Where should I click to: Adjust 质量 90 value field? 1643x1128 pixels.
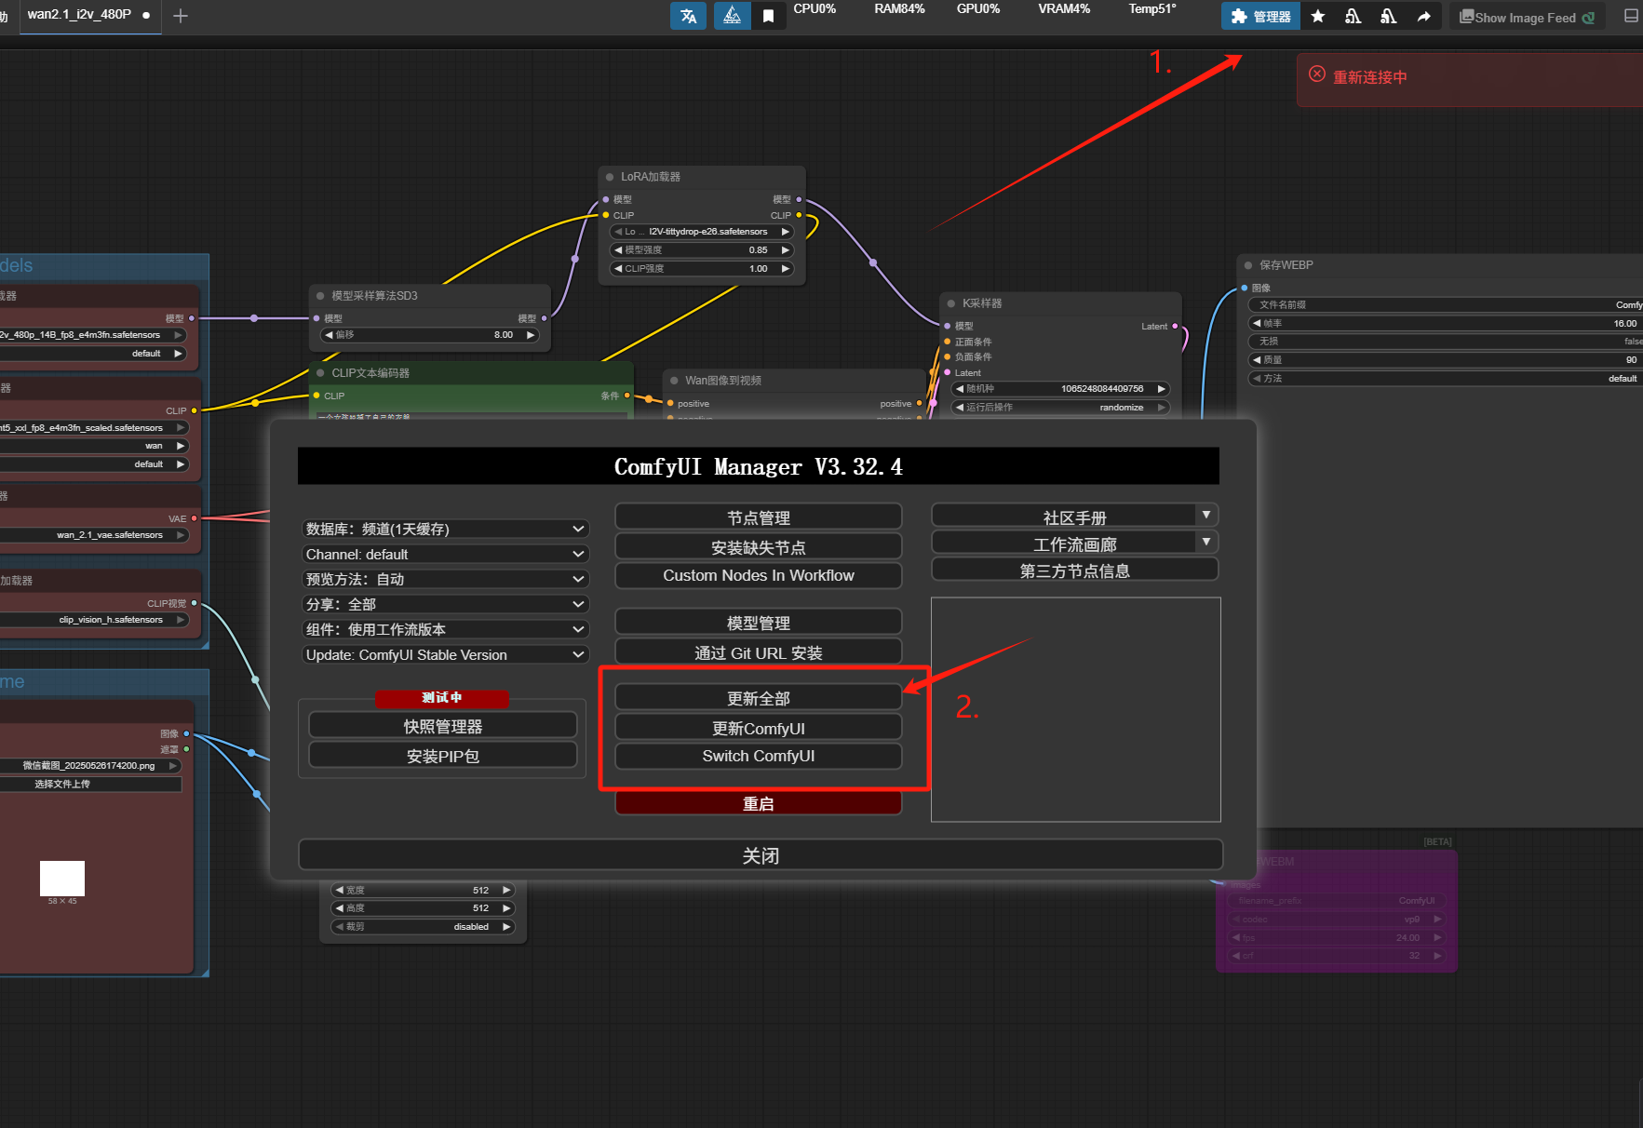coord(1445,360)
